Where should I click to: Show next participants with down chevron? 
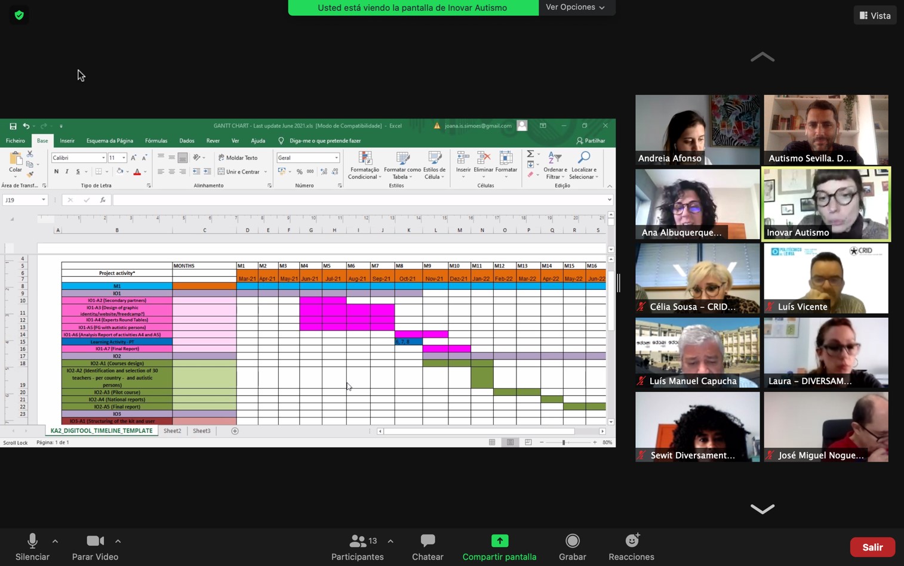[x=762, y=509]
